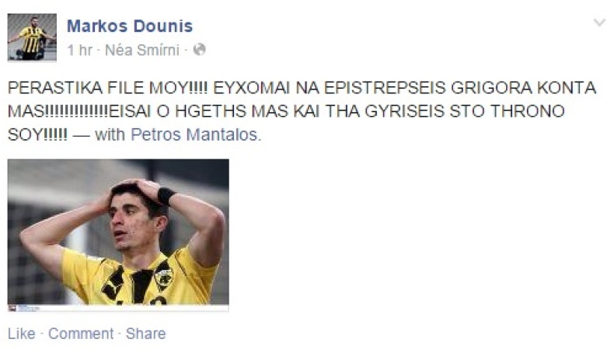Click the word "with" before Petros Mantalos
This screenshot has height=350, width=614.
point(110,135)
